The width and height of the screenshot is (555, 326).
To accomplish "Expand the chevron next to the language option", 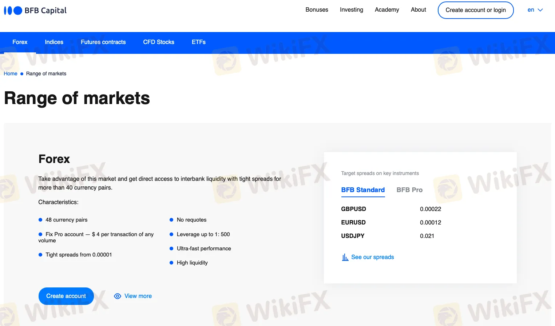I will point(540,10).
